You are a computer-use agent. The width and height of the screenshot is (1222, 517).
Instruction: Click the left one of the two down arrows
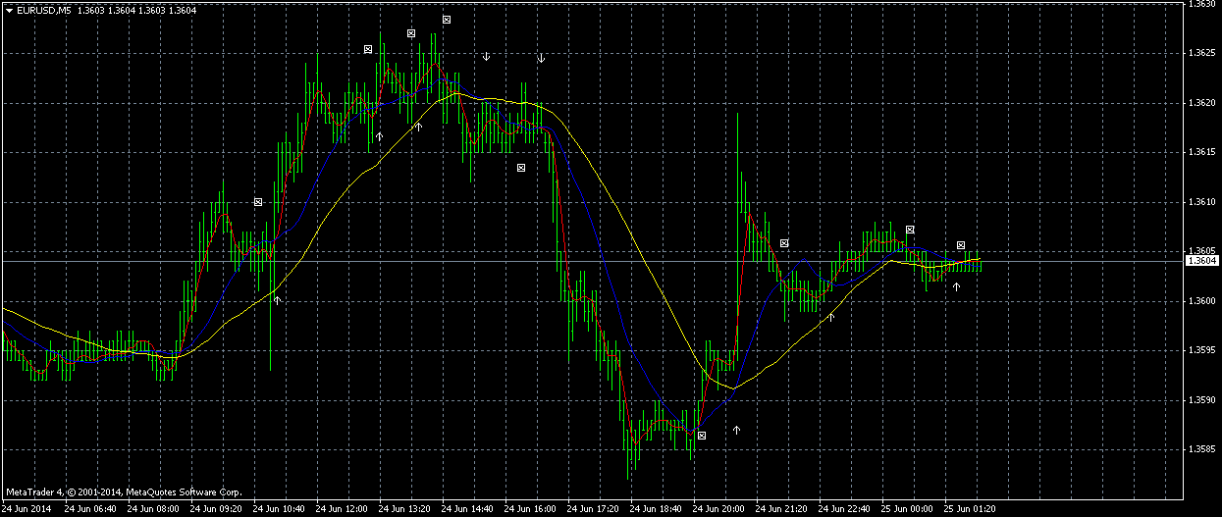pyautogui.click(x=486, y=56)
